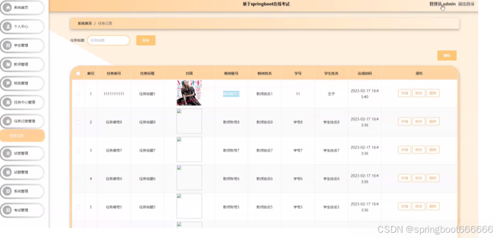495x238 pixels.
Task: Click the 学号5 cell
Action: 298,207
